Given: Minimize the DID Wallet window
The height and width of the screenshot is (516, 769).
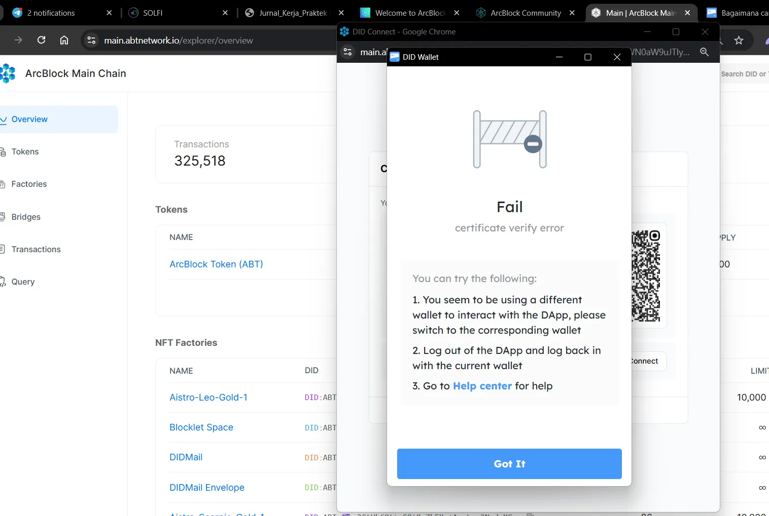Looking at the screenshot, I should (x=559, y=57).
